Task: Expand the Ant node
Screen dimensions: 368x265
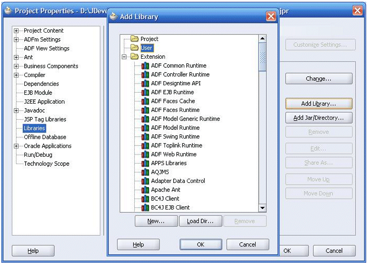Action: tap(16, 57)
